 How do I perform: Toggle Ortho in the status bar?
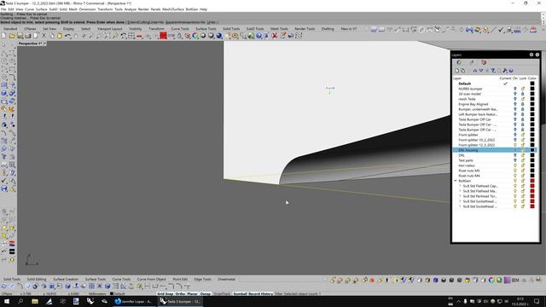tap(180, 293)
